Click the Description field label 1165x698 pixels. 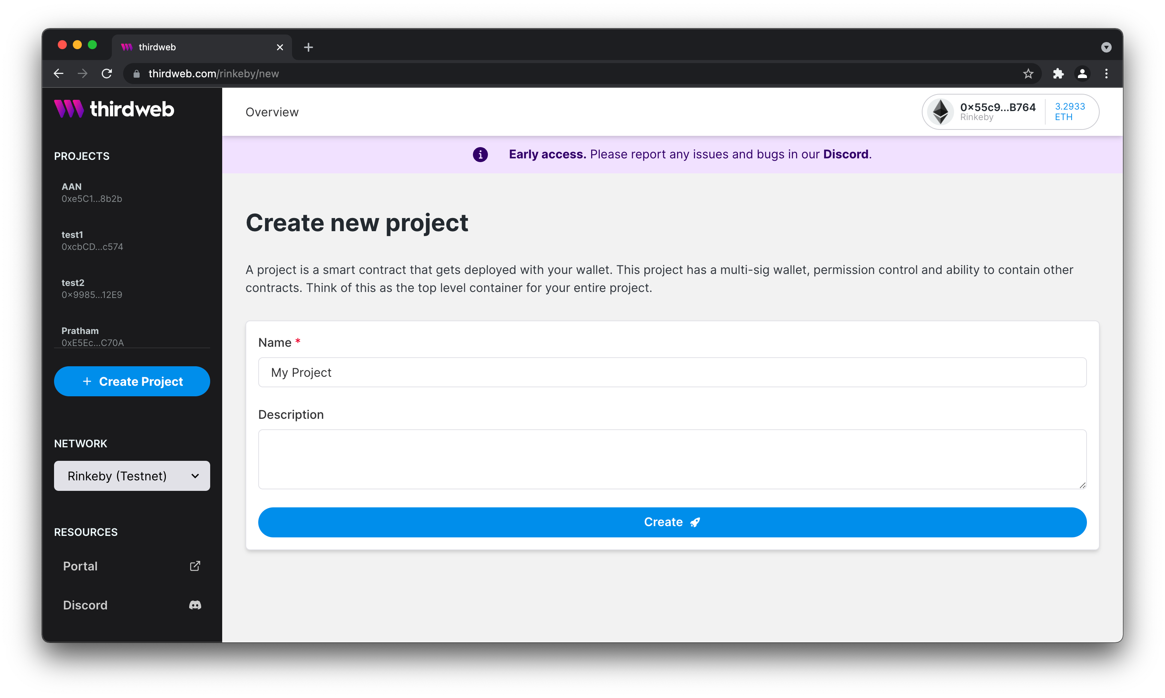point(290,414)
